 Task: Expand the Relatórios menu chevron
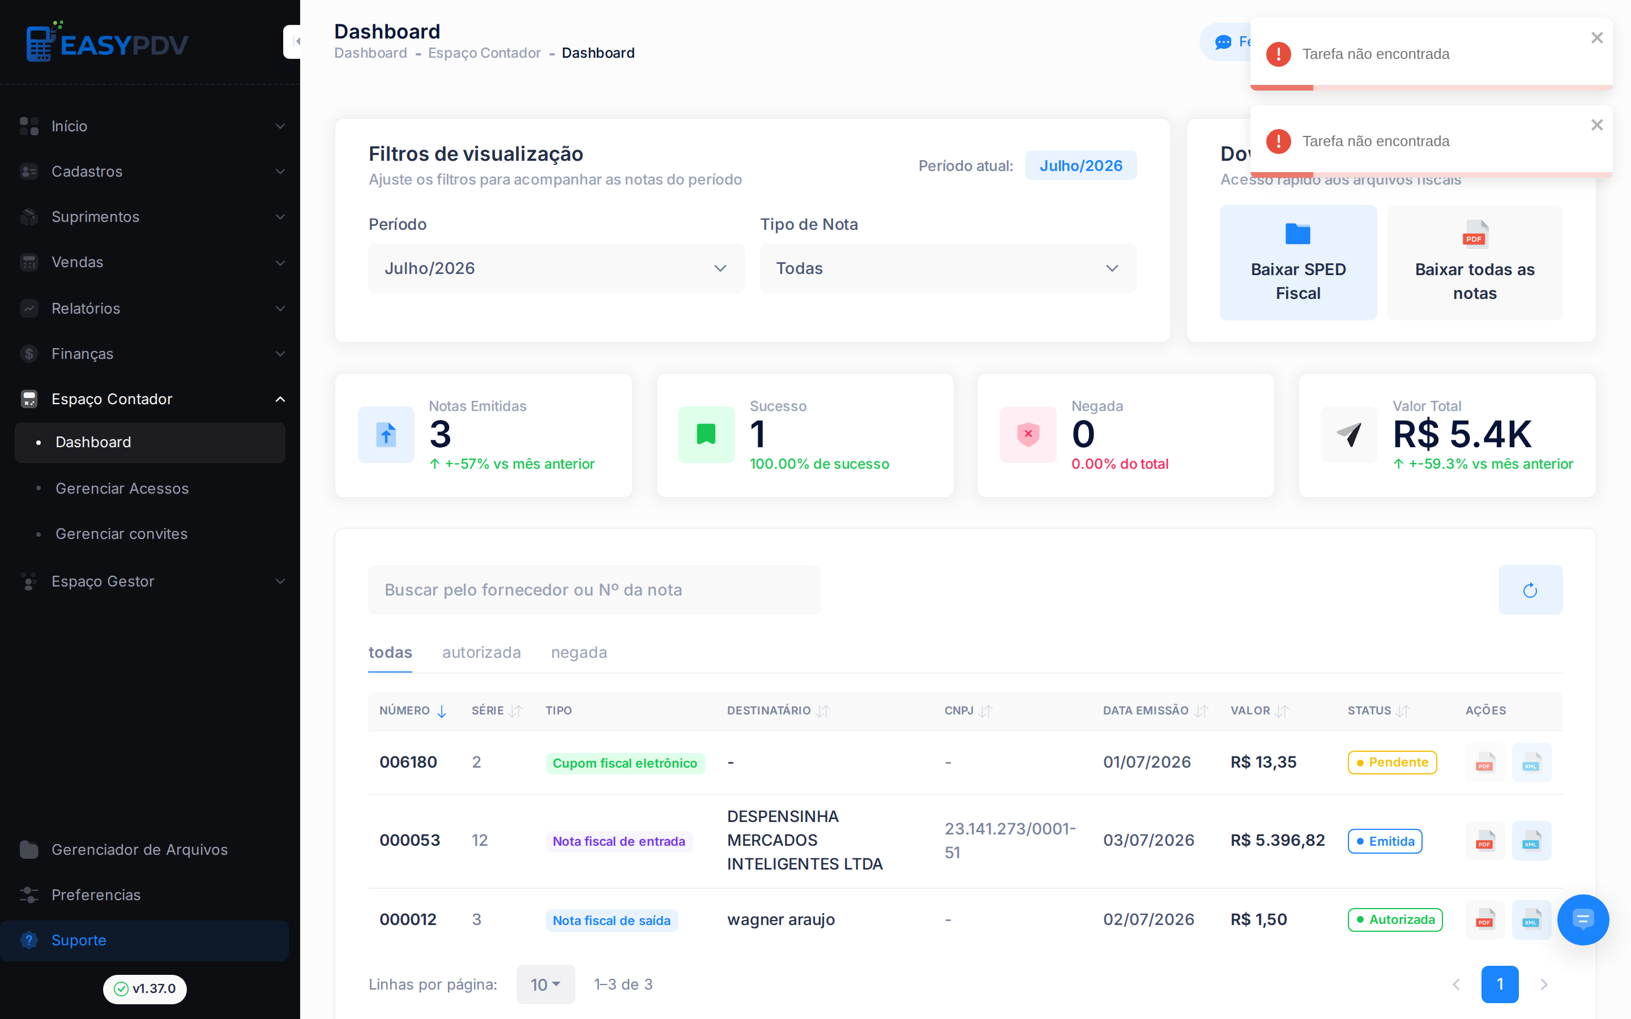click(x=280, y=308)
